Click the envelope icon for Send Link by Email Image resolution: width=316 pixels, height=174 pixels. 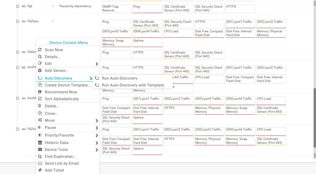pos(40,163)
